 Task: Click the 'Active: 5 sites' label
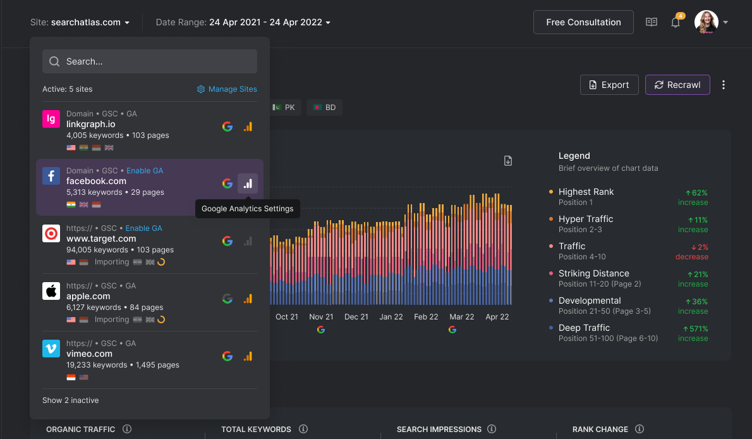tap(68, 89)
